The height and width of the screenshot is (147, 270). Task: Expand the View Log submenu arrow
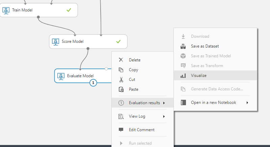click(x=164, y=117)
